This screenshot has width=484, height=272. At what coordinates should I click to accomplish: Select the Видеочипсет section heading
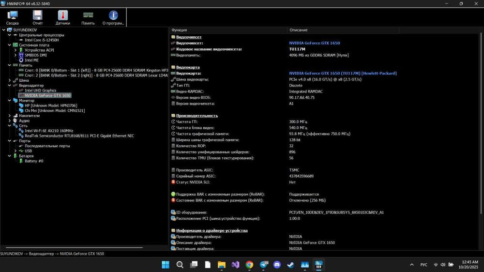coord(189,37)
